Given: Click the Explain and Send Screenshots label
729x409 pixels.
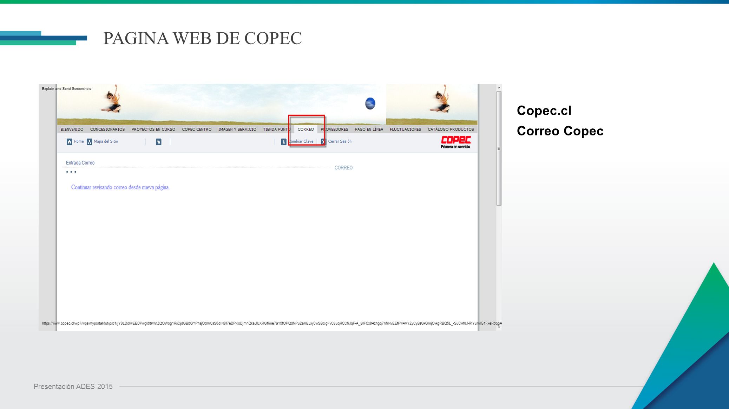Looking at the screenshot, I should (x=66, y=89).
